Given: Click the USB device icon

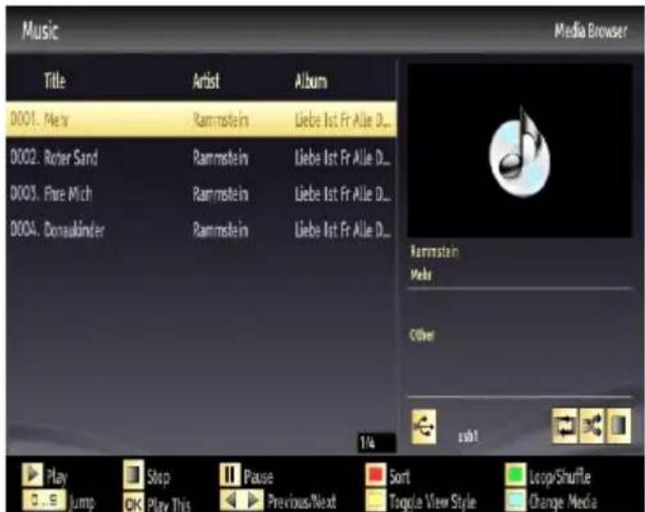Looking at the screenshot, I should tap(424, 427).
